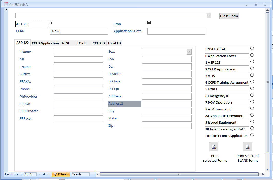
Task: Select the 0 Application Cover radio button
Action: coord(252,55)
